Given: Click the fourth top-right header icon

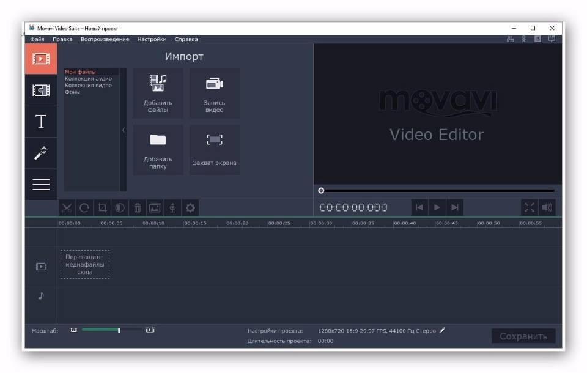Looking at the screenshot, I should tap(552, 39).
